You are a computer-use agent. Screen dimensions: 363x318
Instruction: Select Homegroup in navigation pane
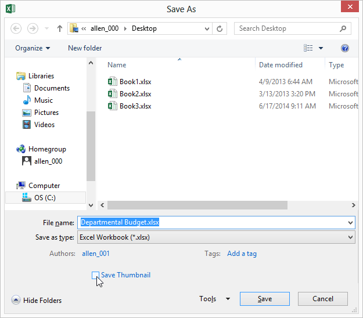[x=47, y=149]
